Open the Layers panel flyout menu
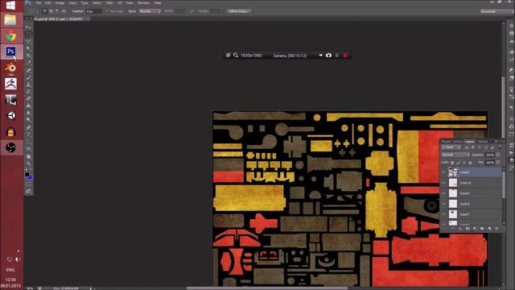 [x=502, y=142]
